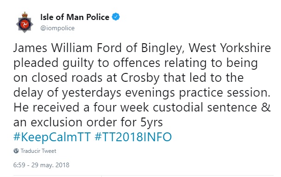
Task: Click the phrase 'pleaded guilty' in tweet
Action: pos(54,63)
